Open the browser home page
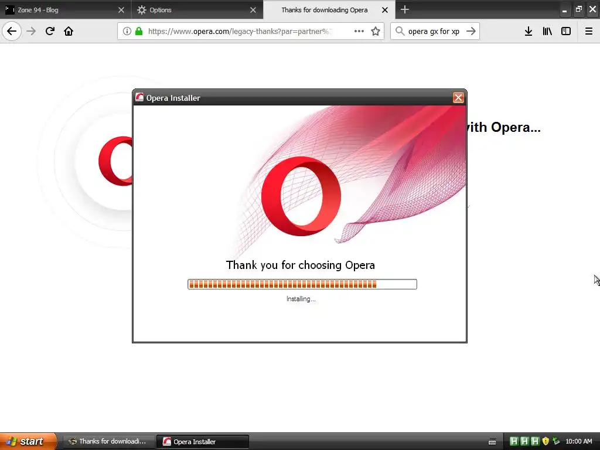Image resolution: width=600 pixels, height=450 pixels. pyautogui.click(x=69, y=31)
